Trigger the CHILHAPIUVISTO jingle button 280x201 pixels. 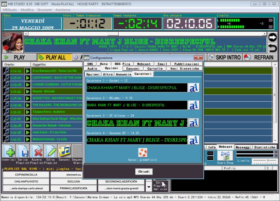coord(26,182)
